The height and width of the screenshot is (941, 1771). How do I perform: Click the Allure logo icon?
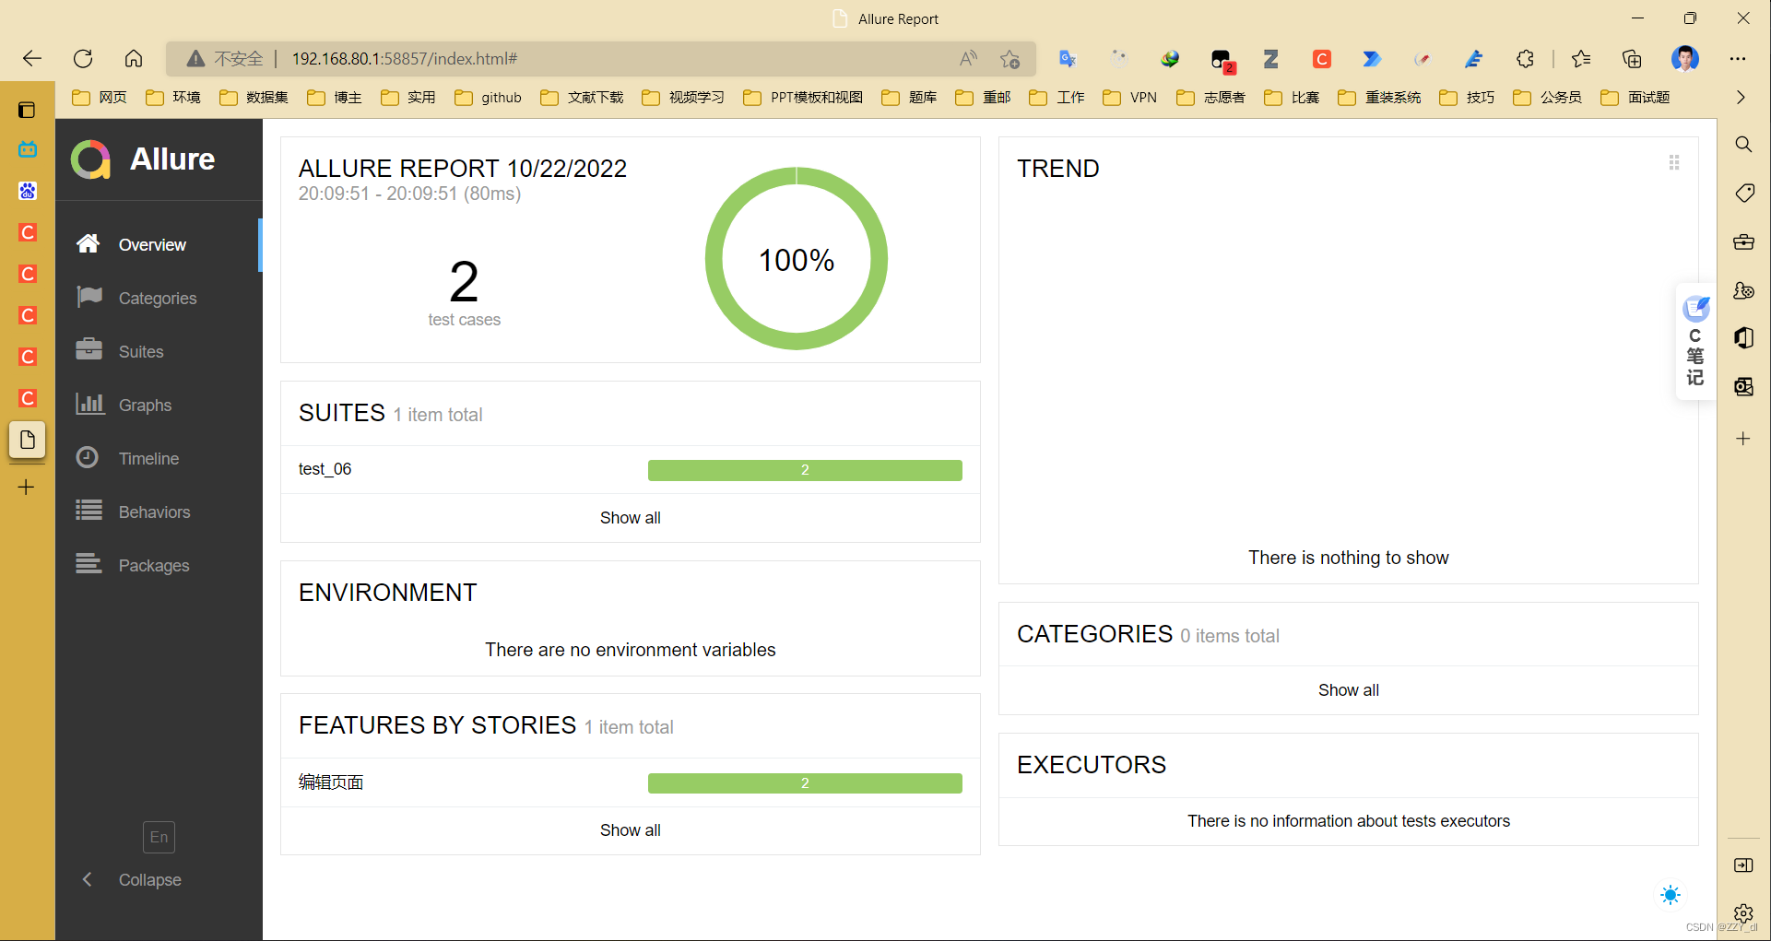tap(90, 159)
